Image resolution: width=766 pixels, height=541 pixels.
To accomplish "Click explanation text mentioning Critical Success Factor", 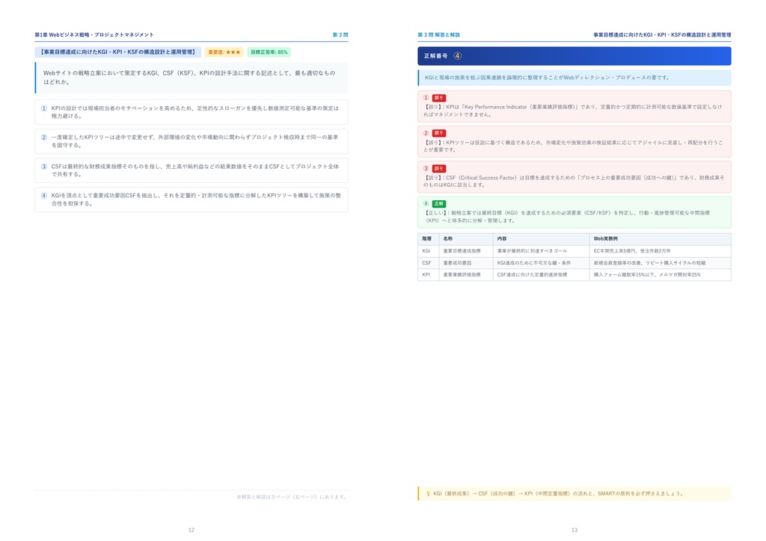I will 574,181.
